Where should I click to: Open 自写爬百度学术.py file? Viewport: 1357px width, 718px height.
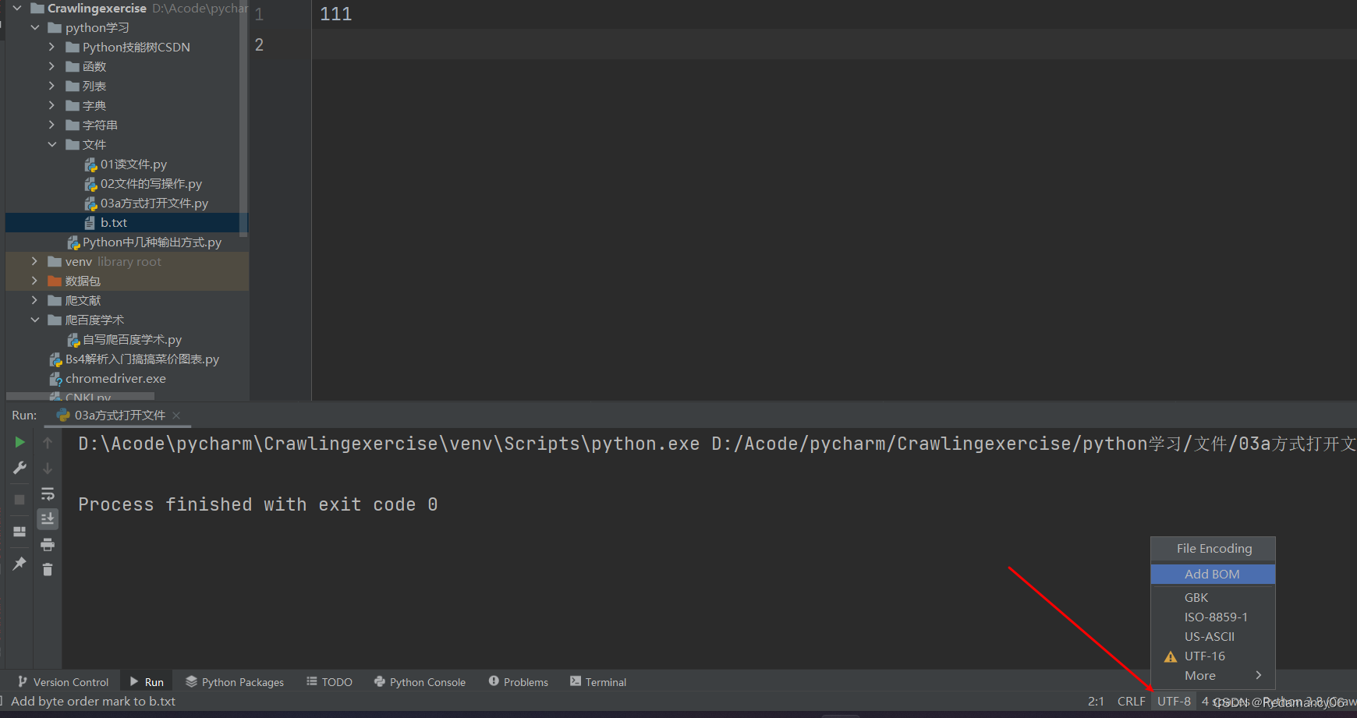point(133,340)
